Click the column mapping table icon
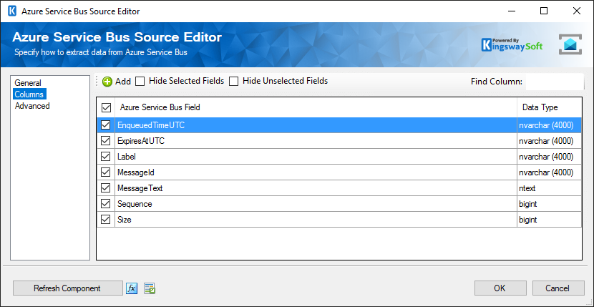Viewport: 594px width, 307px height. 150,288
